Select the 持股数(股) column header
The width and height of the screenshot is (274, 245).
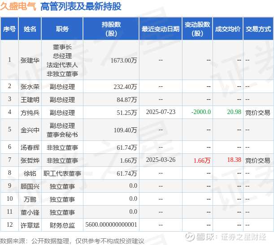click(x=111, y=29)
